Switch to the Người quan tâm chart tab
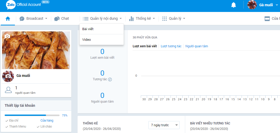Viewport: 280px width, 133px height. click(197, 46)
